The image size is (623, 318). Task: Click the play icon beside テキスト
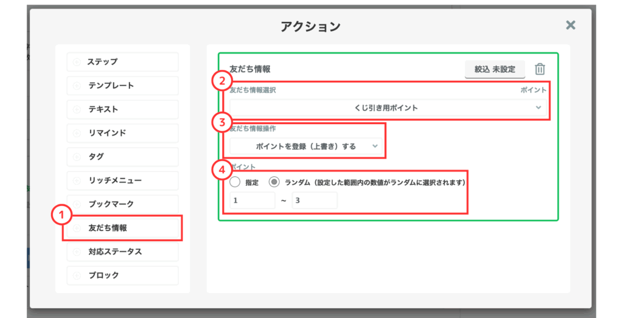(x=77, y=109)
